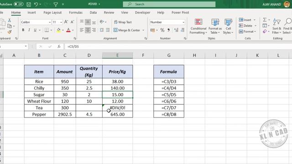This screenshot has width=292, height=164.
Task: Apply the yellow Fill Color
Action: point(58,30)
